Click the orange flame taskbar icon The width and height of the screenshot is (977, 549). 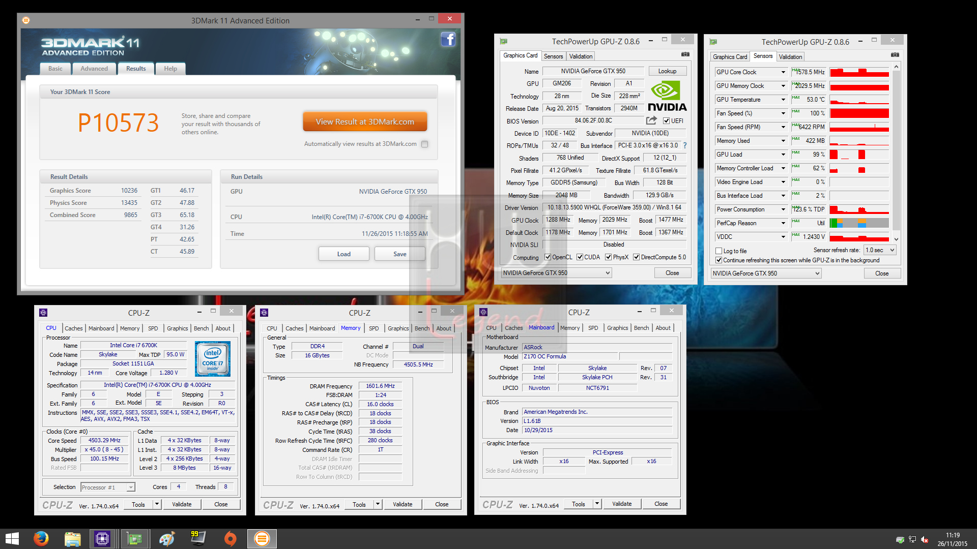pyautogui.click(x=230, y=539)
